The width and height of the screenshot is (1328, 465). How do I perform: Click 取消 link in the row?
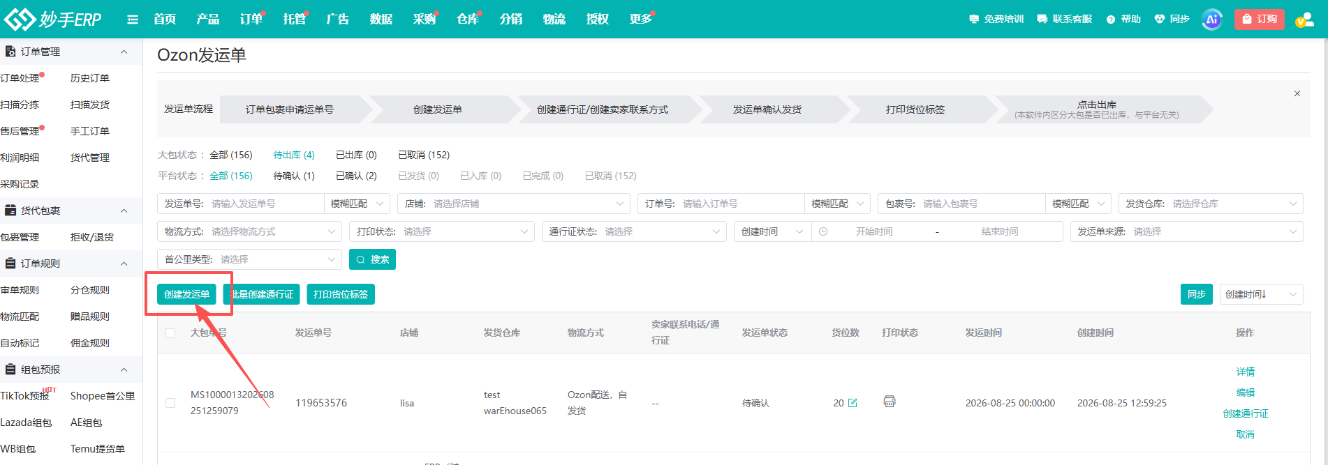coord(1246,434)
